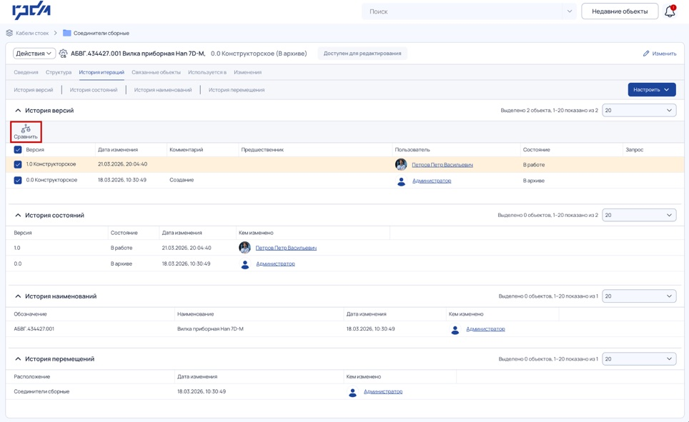
Task: Collapse the История перемещений section
Action: coord(18,359)
